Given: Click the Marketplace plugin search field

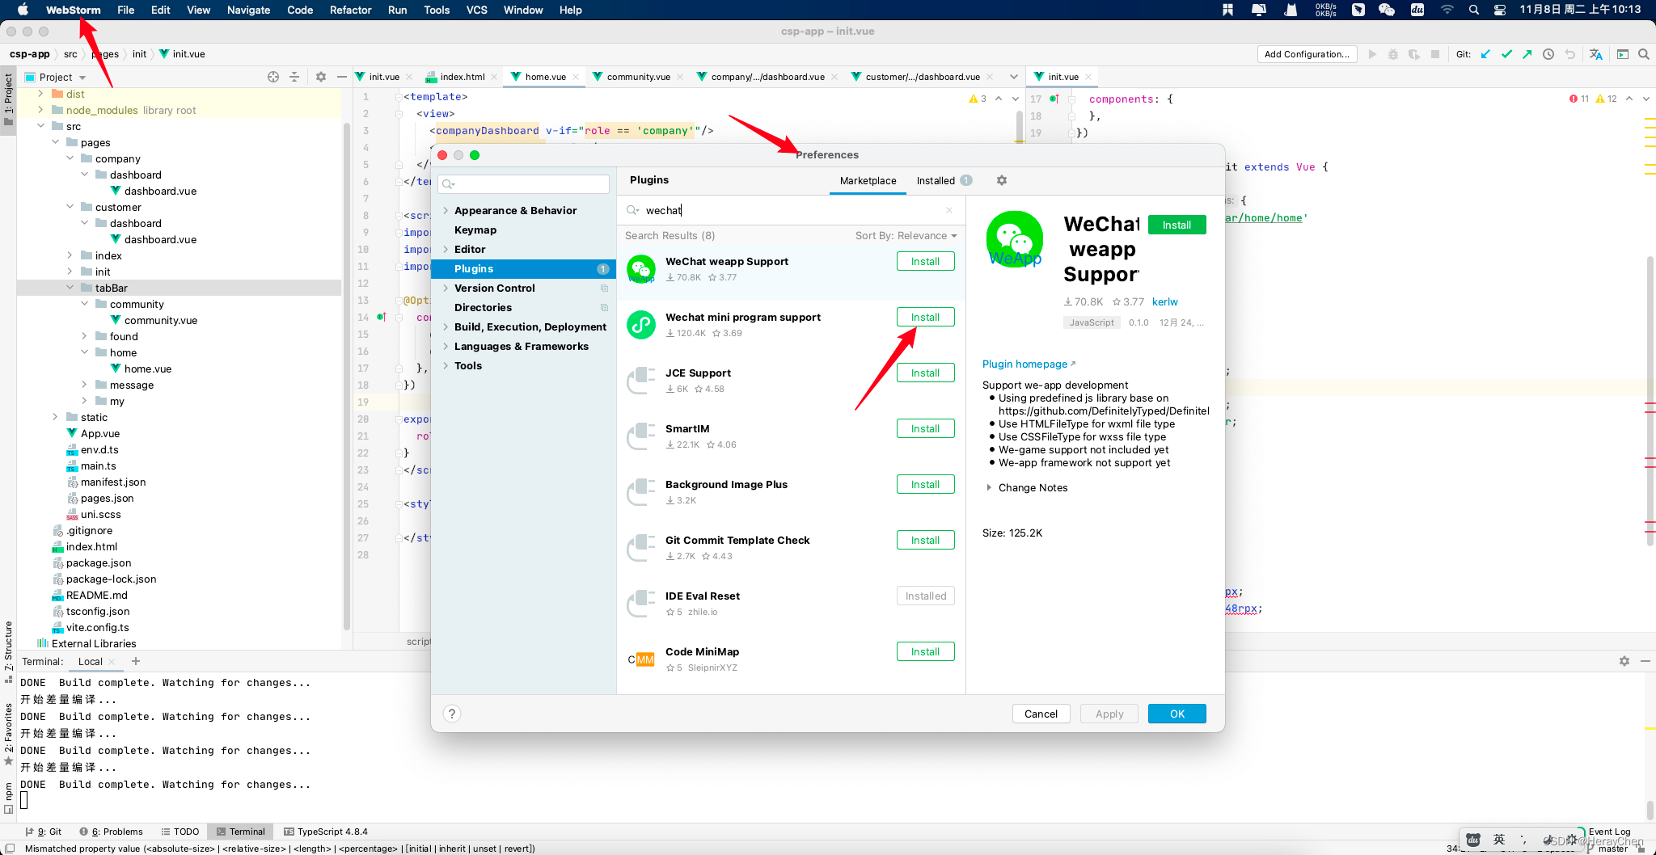Looking at the screenshot, I should point(788,210).
